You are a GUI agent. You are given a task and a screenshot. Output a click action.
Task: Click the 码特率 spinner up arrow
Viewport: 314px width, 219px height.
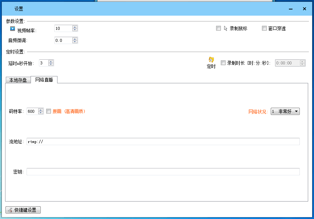coord(40,109)
